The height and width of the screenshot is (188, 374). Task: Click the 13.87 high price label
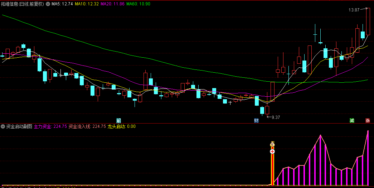(354, 10)
